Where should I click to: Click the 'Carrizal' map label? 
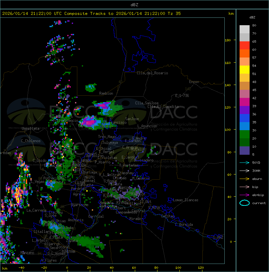click(96, 216)
